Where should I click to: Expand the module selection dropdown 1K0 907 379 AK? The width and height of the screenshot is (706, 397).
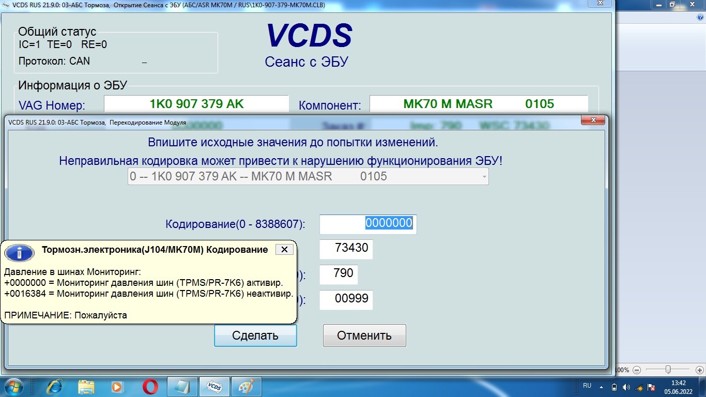tap(483, 176)
